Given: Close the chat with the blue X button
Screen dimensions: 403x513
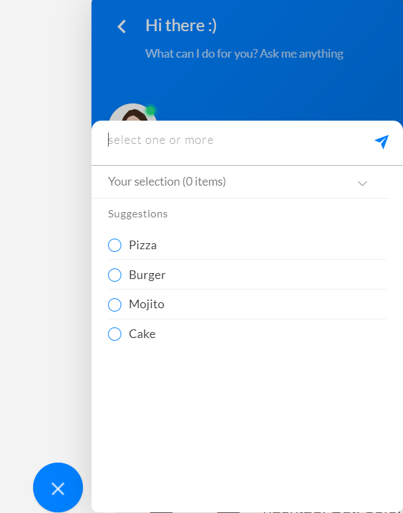Looking at the screenshot, I should click(58, 487).
